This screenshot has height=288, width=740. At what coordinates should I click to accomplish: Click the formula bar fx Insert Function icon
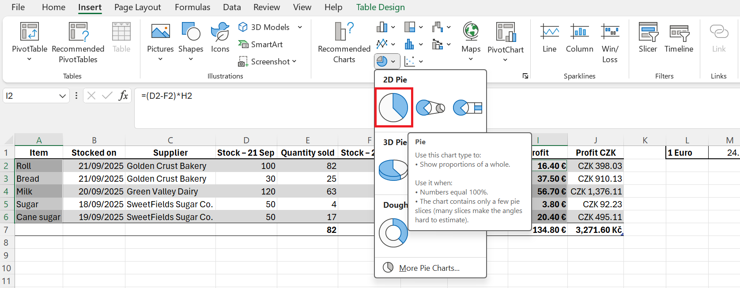coord(123,96)
